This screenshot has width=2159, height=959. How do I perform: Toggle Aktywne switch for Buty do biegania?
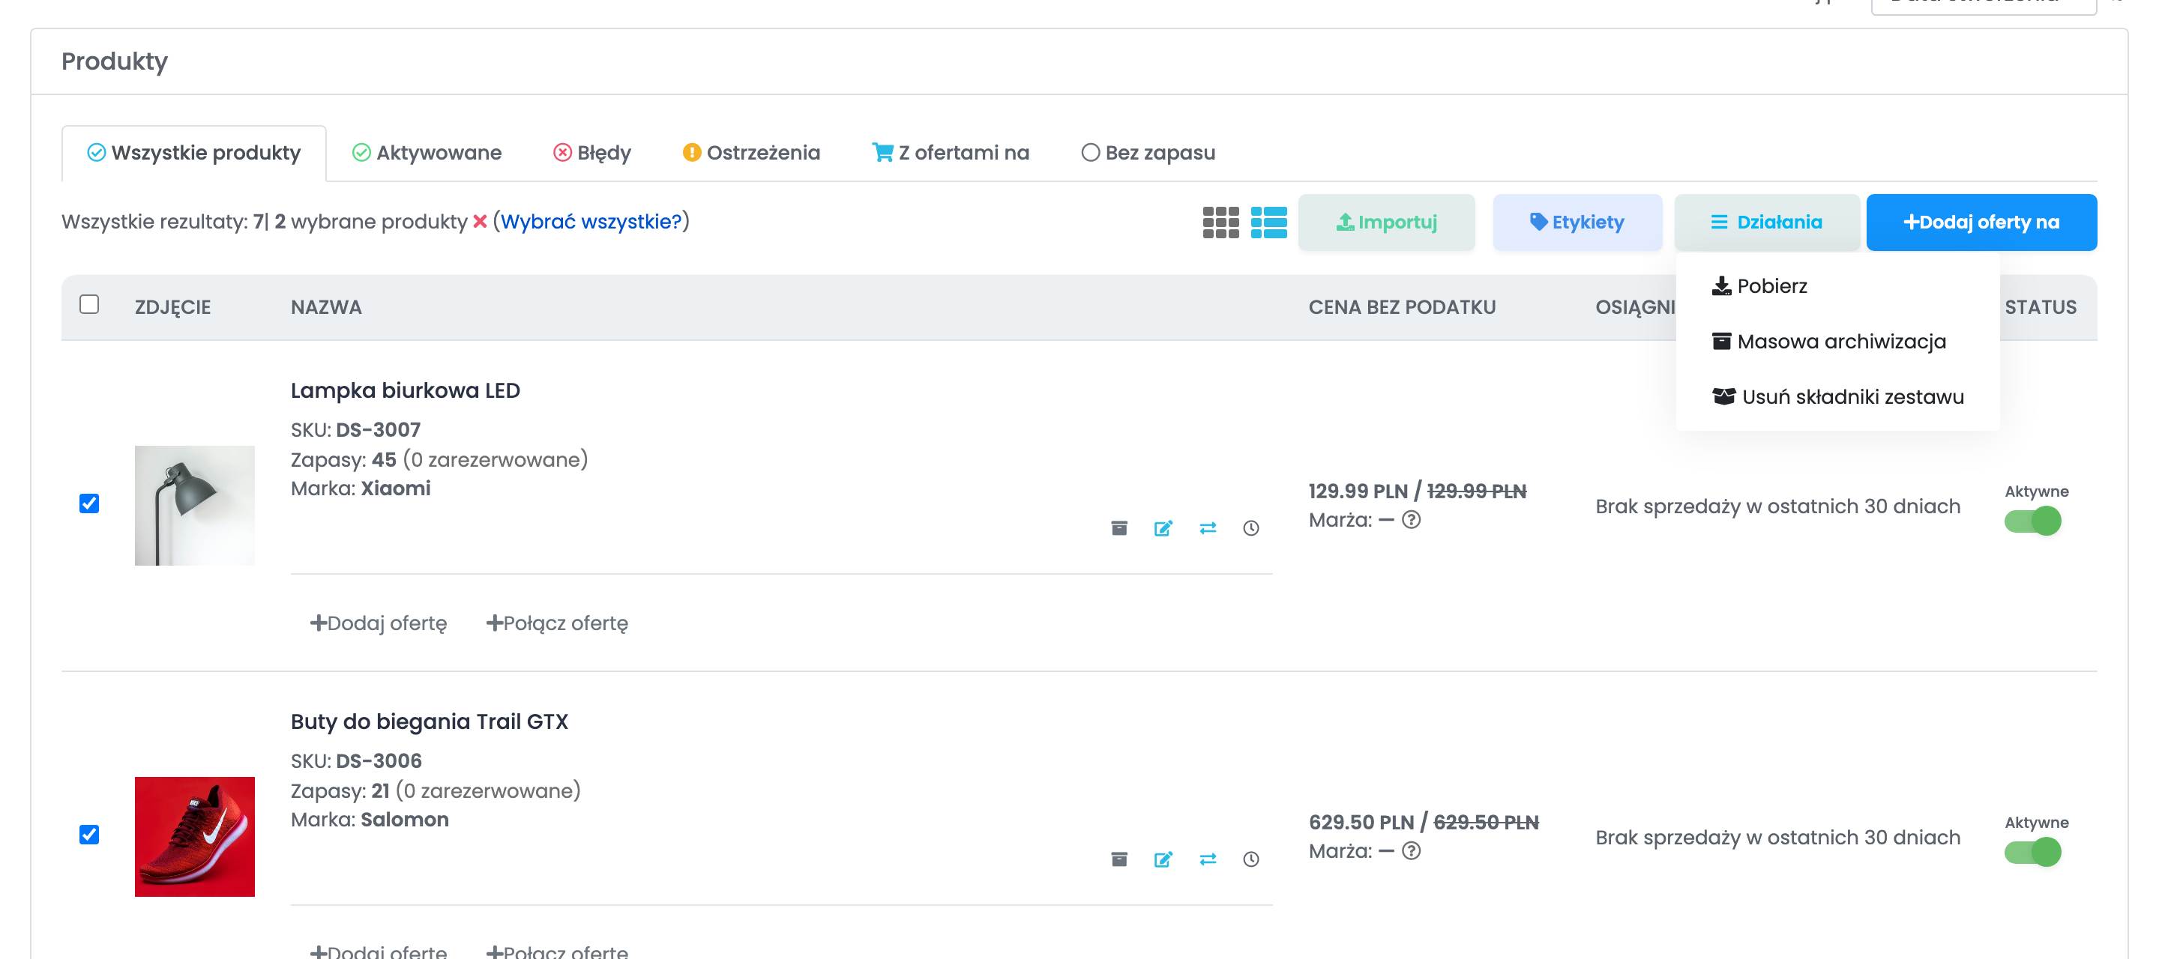pyautogui.click(x=2032, y=853)
